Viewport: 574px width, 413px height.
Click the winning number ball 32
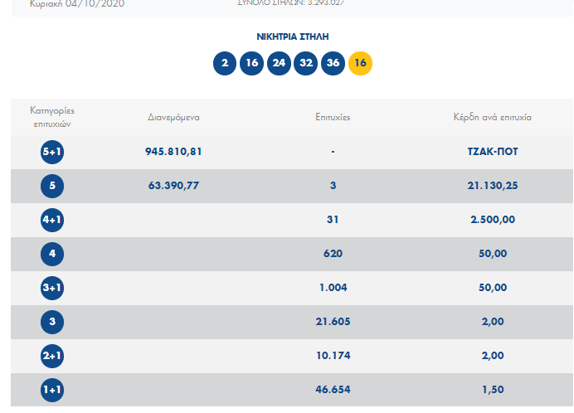point(306,63)
